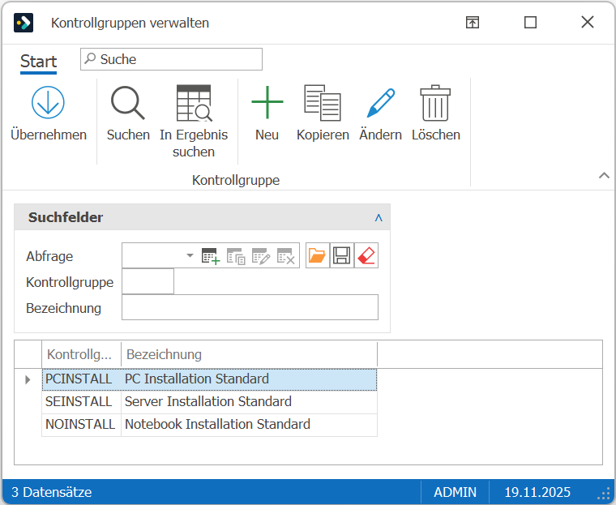Image resolution: width=616 pixels, height=505 pixels.
Task: Sort by the Kontrollg... column header
Action: coord(81,354)
